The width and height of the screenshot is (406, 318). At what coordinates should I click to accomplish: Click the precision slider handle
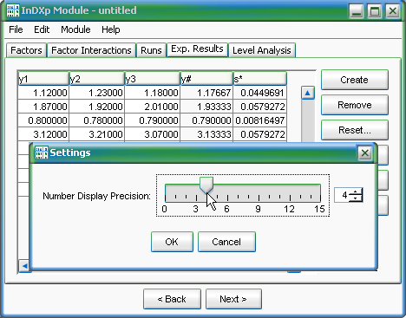click(206, 185)
